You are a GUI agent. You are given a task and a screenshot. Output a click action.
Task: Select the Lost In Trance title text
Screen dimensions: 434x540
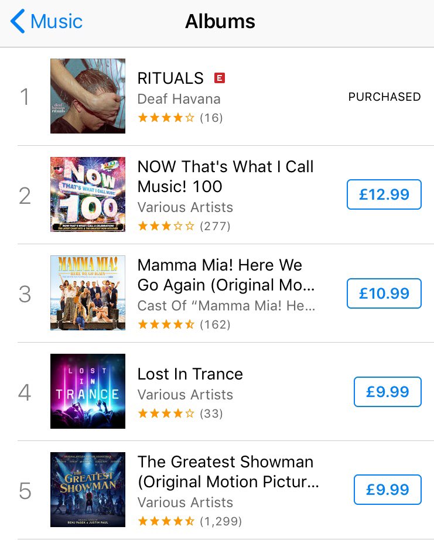tap(190, 374)
